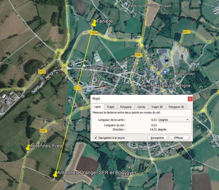Image resolution: width=219 pixels, height=190 pixels.
Task: Click the D532 road shield
Action: point(42,72)
